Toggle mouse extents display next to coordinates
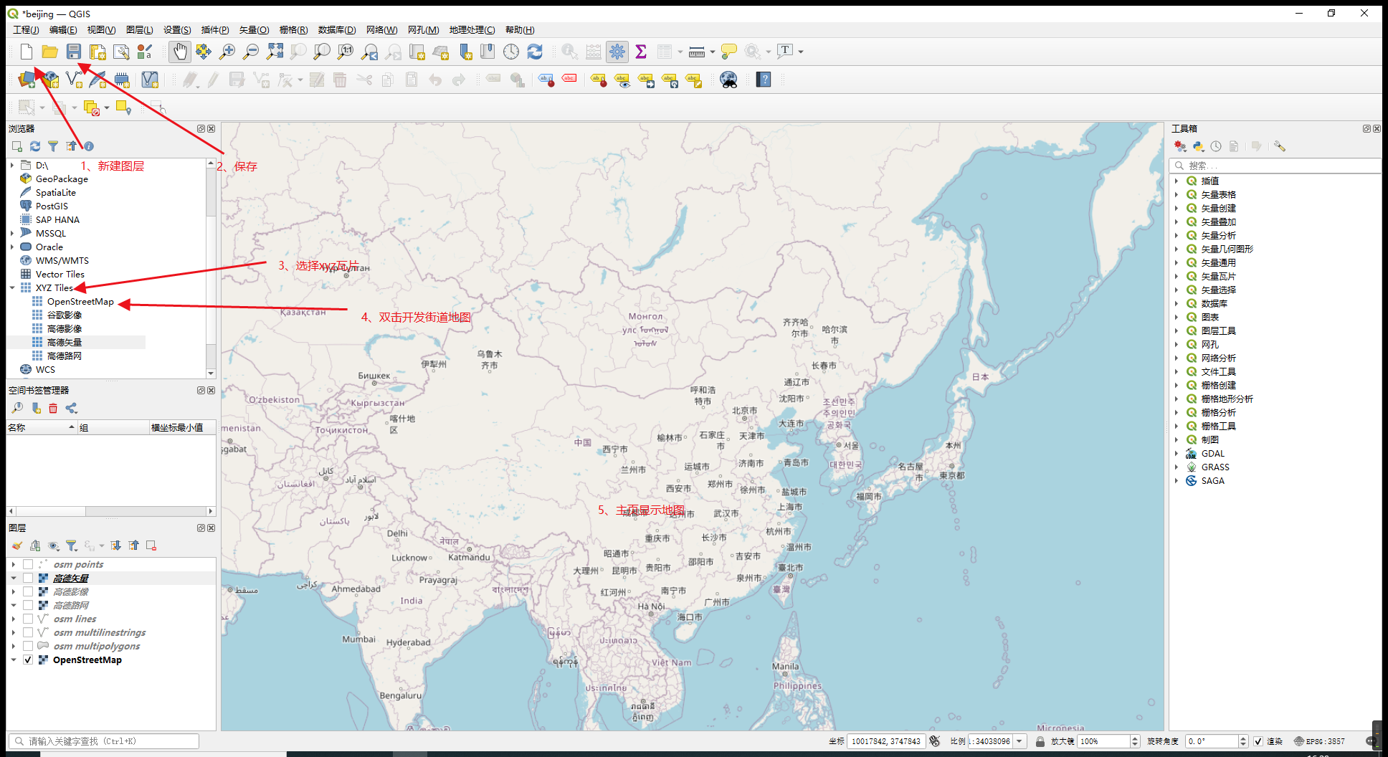1388x757 pixels. (x=934, y=741)
